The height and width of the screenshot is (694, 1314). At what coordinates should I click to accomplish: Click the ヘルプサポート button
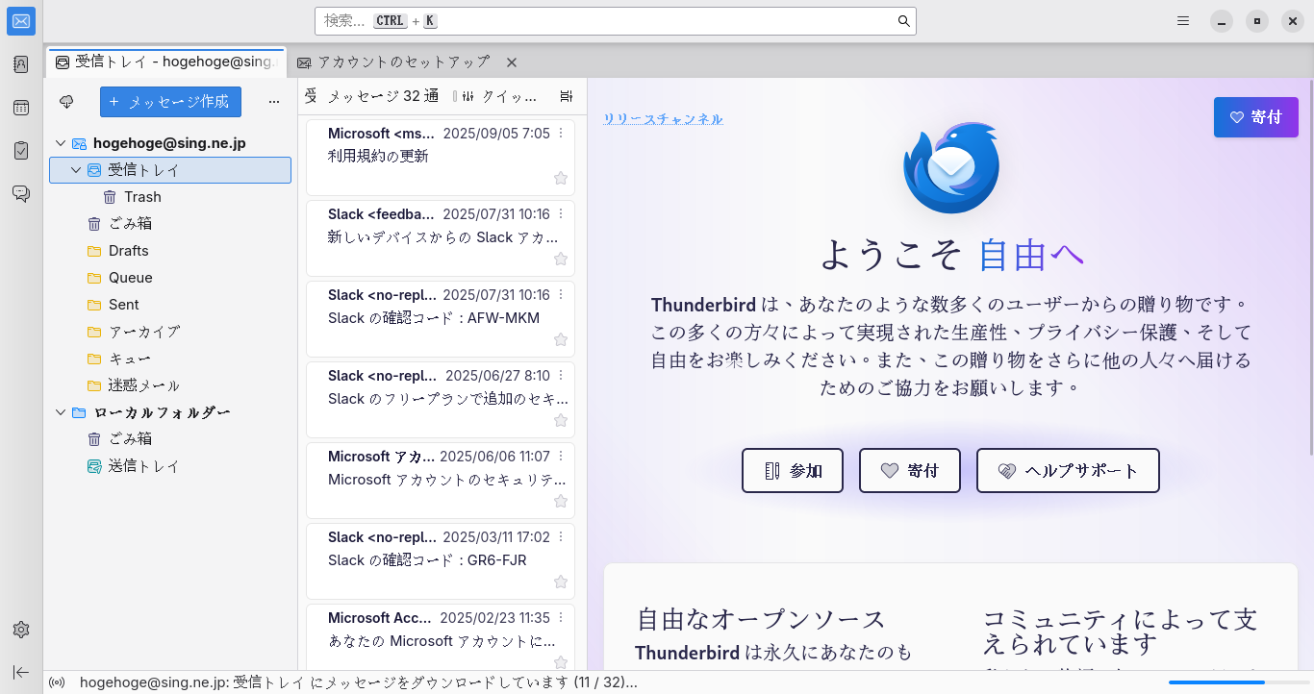(1068, 471)
